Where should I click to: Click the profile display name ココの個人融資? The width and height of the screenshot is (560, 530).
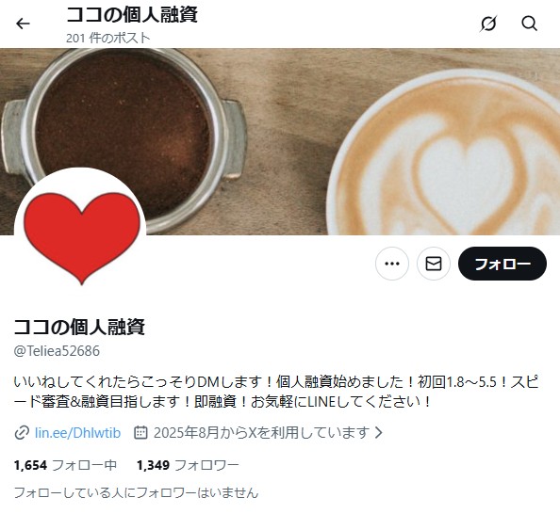[79, 327]
